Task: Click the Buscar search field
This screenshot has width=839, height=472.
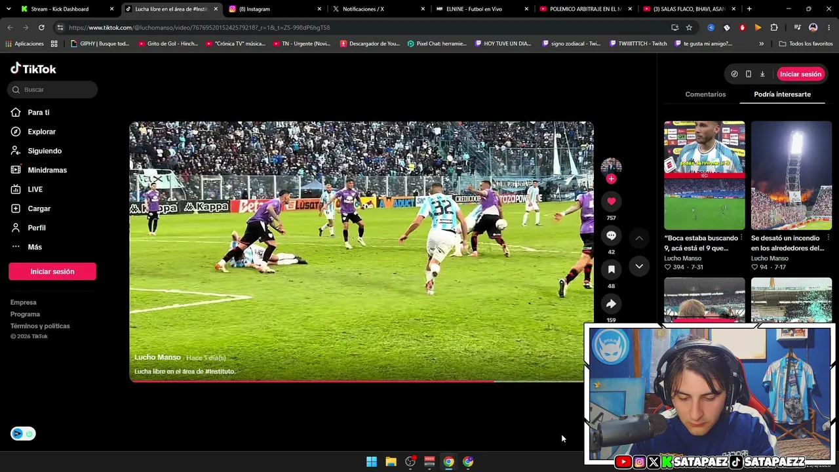Action: point(52,90)
